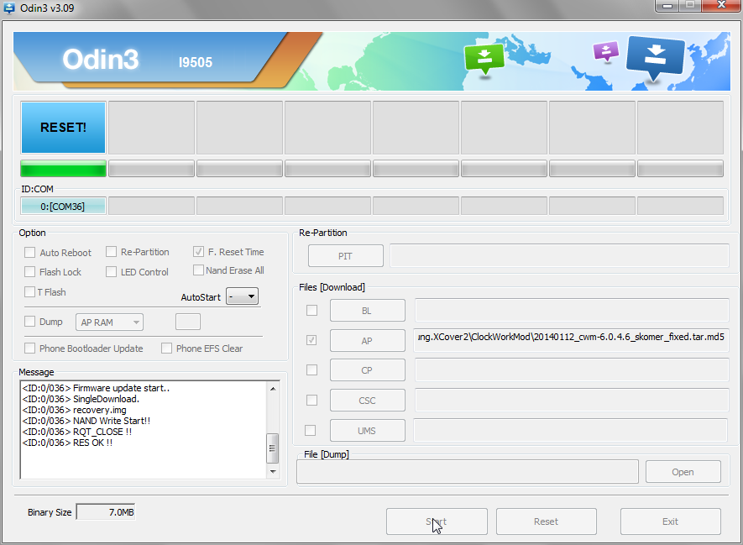743x545 pixels.
Task: Click the Start button
Action: point(437,521)
